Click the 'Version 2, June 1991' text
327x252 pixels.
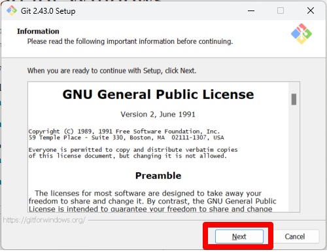158,115
